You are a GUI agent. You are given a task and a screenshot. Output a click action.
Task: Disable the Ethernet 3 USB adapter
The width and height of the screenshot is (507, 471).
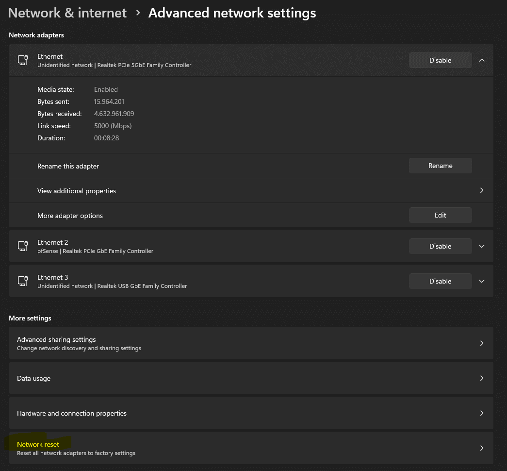pyautogui.click(x=440, y=281)
